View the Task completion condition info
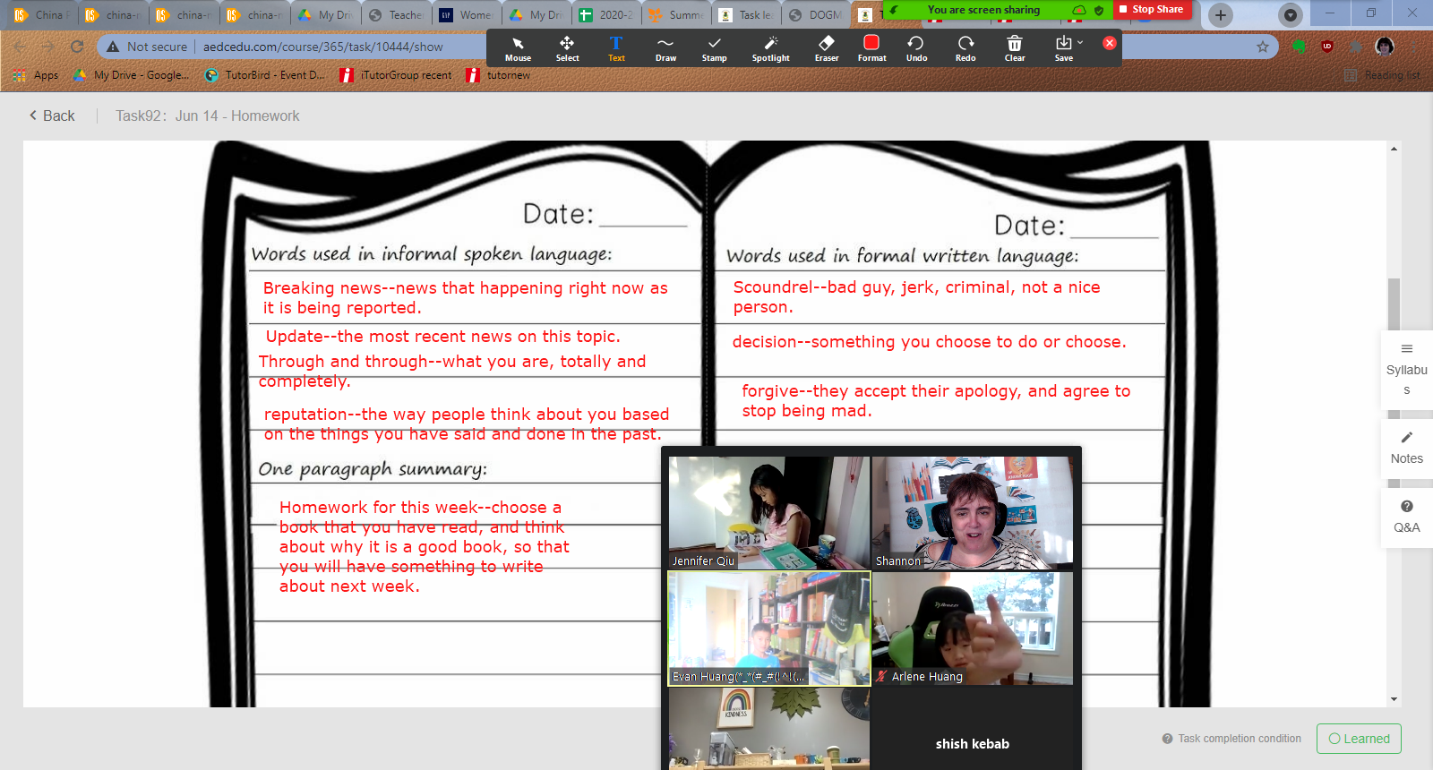The width and height of the screenshot is (1433, 770). click(x=1231, y=739)
